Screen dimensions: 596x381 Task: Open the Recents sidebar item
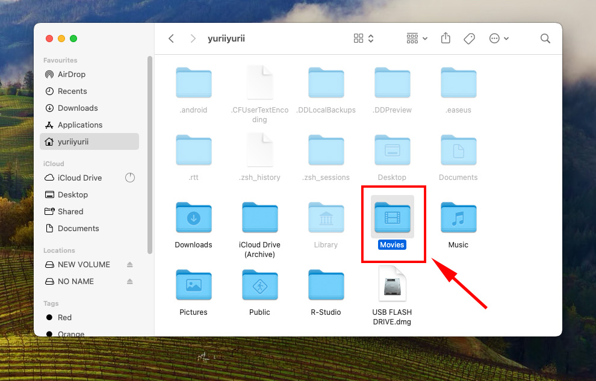coord(72,91)
